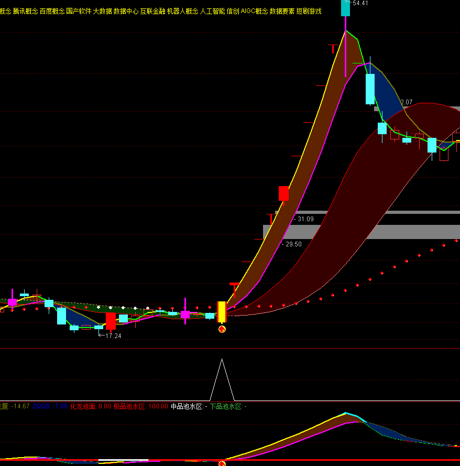Open the 腾讯概念 concept tag
This screenshot has height=466, width=460.
point(25,11)
